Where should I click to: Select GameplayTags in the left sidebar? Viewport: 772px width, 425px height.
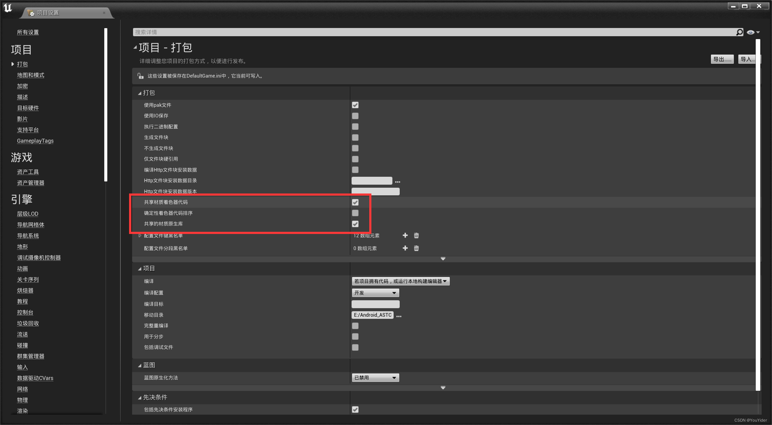(35, 141)
